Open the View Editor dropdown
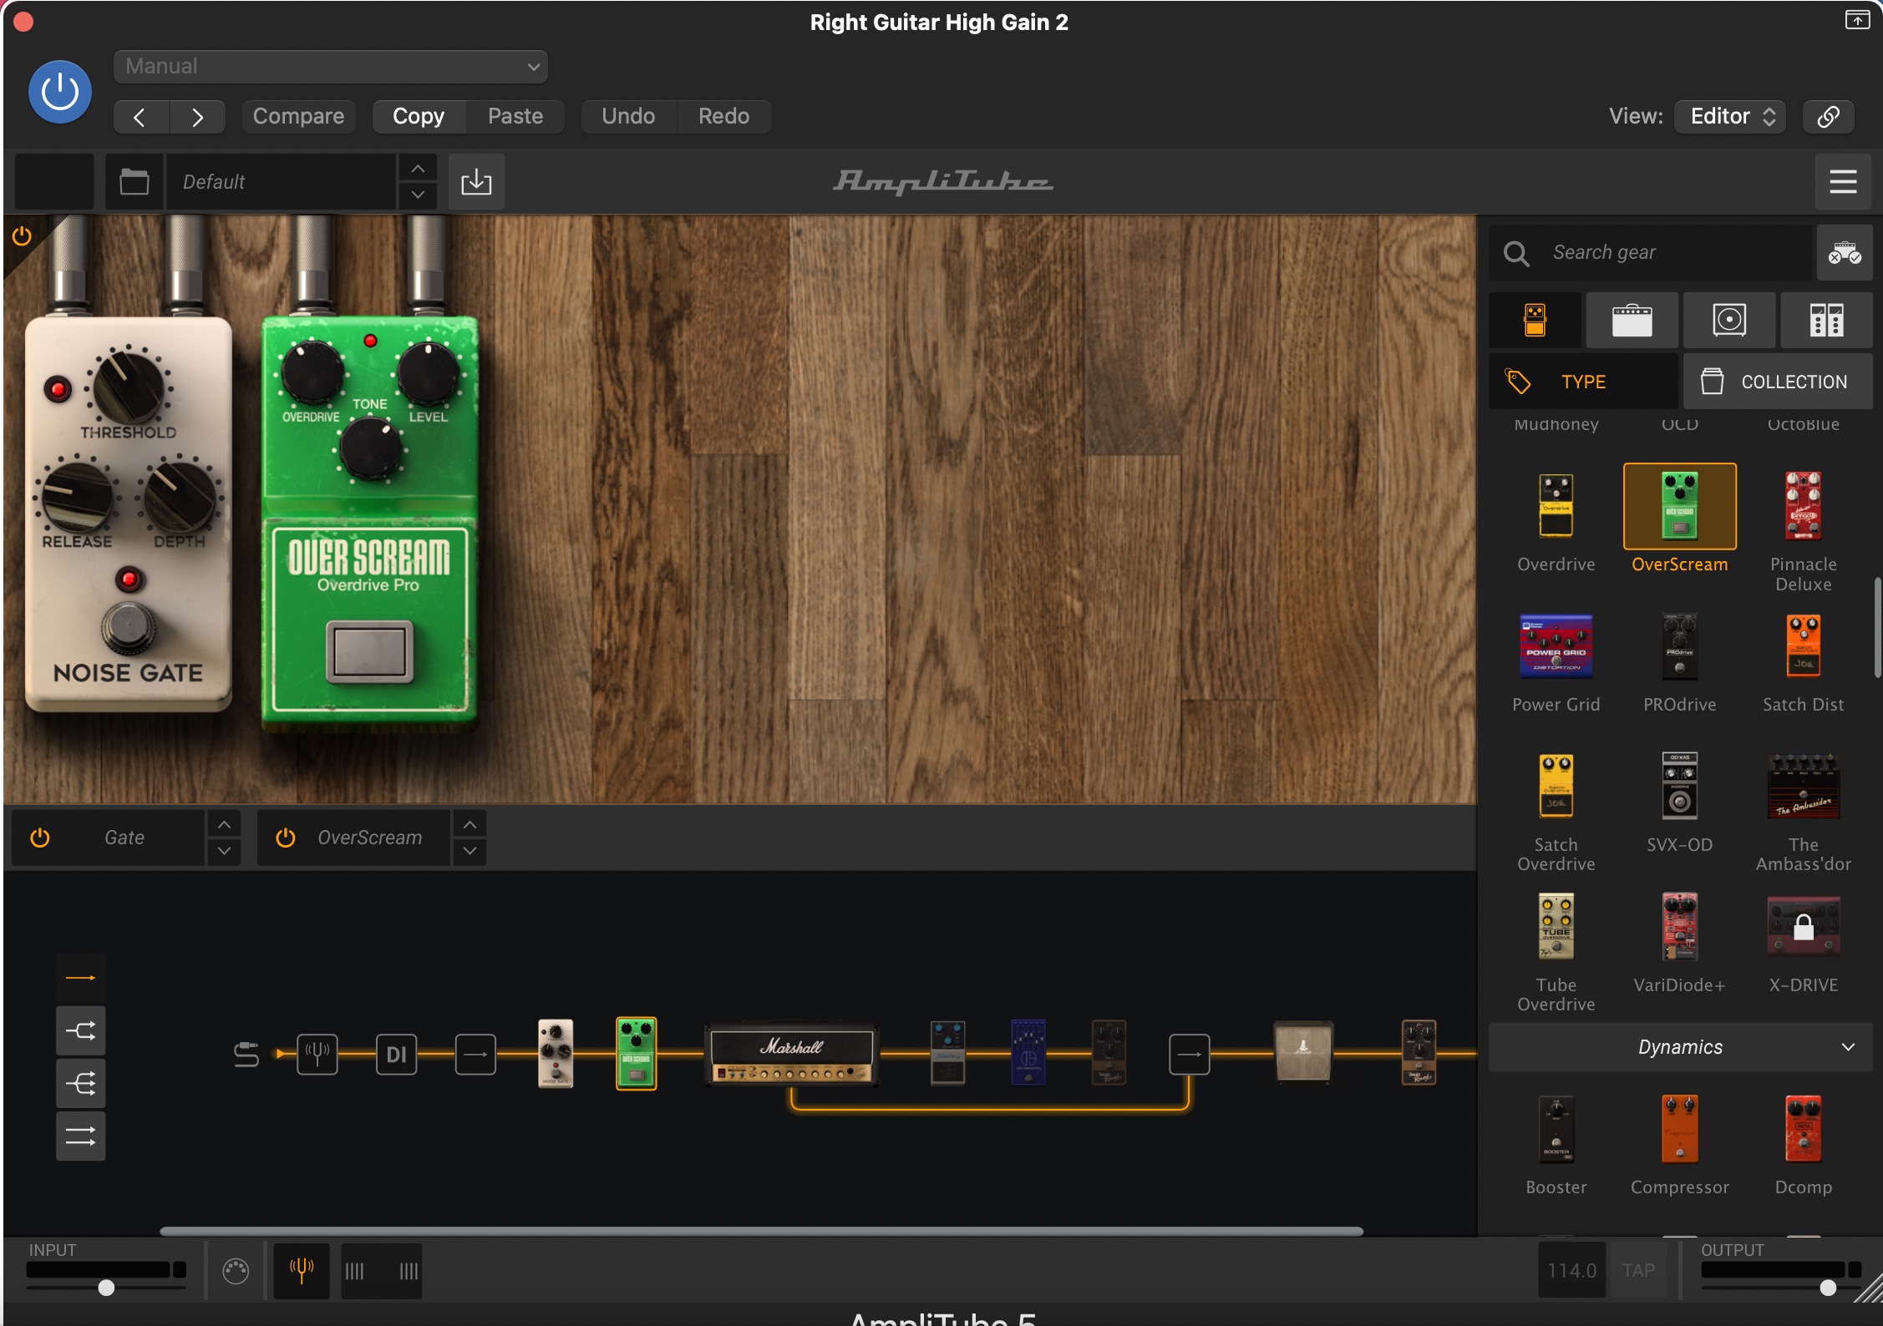 click(1730, 116)
